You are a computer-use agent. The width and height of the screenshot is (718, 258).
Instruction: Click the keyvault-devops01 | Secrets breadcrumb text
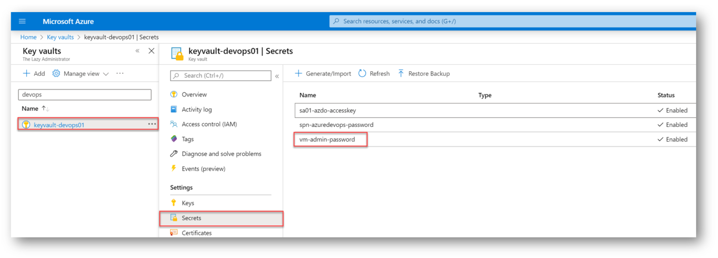(x=121, y=37)
